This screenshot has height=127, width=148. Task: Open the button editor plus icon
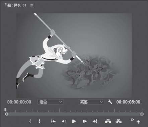pos(138,122)
